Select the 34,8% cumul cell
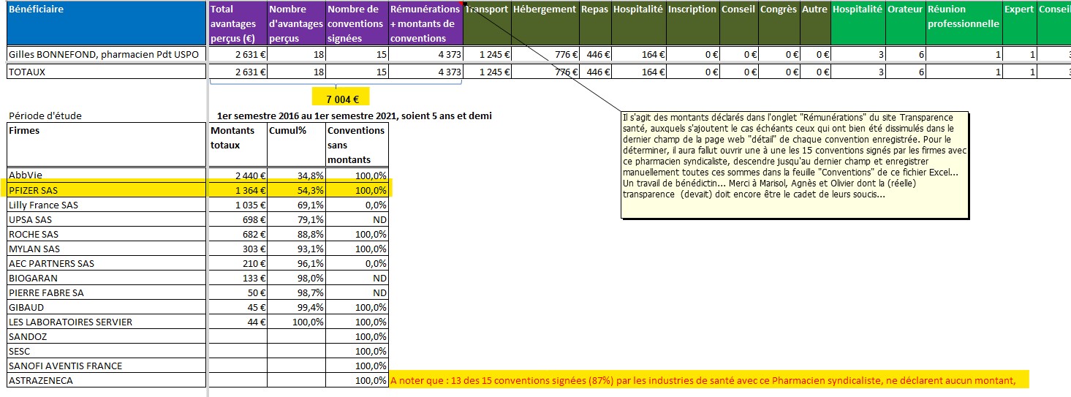The width and height of the screenshot is (1071, 397). (x=296, y=175)
